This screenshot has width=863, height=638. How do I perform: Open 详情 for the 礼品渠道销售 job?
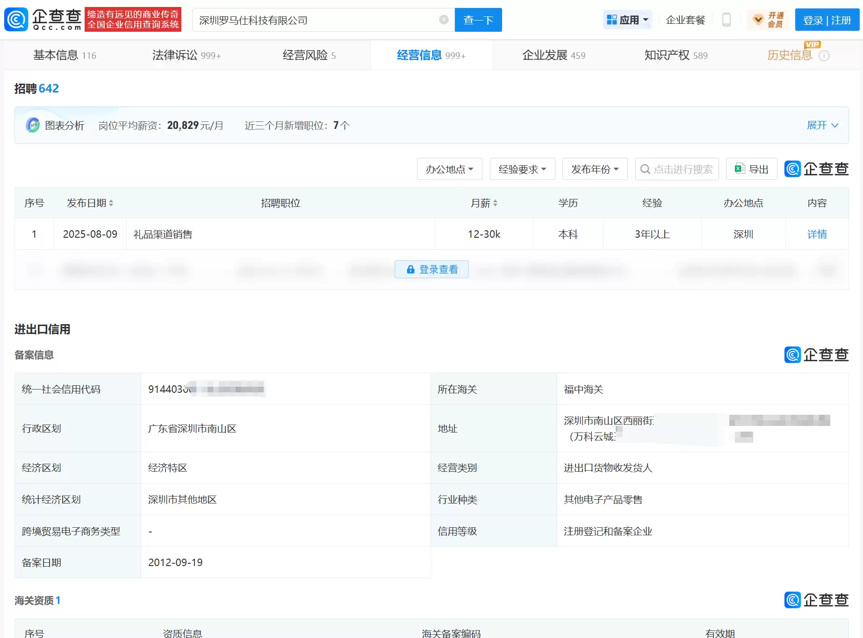click(818, 234)
